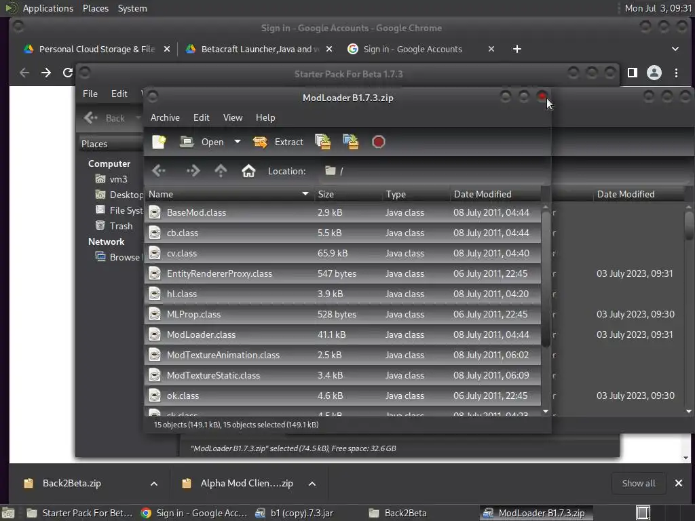Open the Archive menu
This screenshot has width=695, height=521.
165,117
